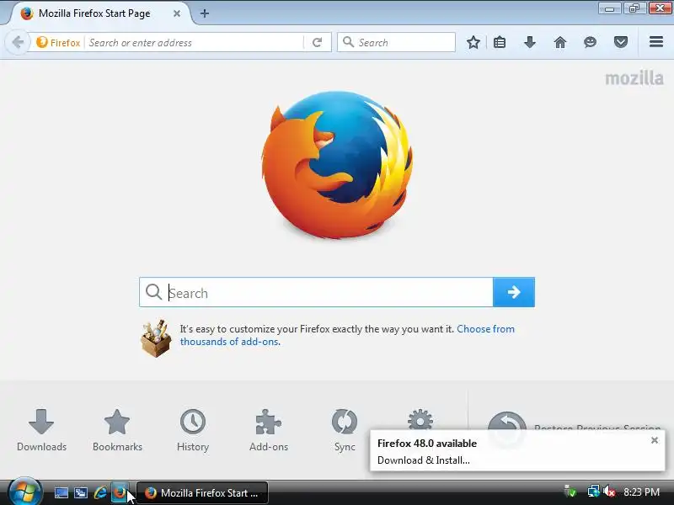674x505 pixels.
Task: Click the back arrow navigation button
Action: (x=18, y=43)
